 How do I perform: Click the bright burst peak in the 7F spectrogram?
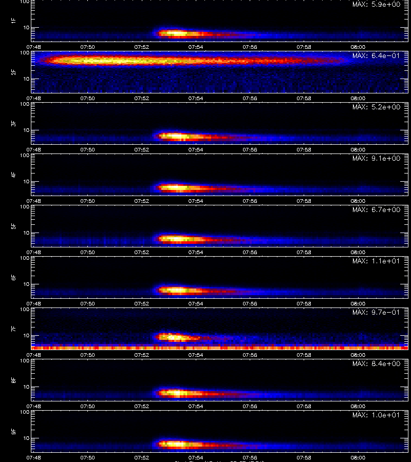pyautogui.click(x=174, y=337)
